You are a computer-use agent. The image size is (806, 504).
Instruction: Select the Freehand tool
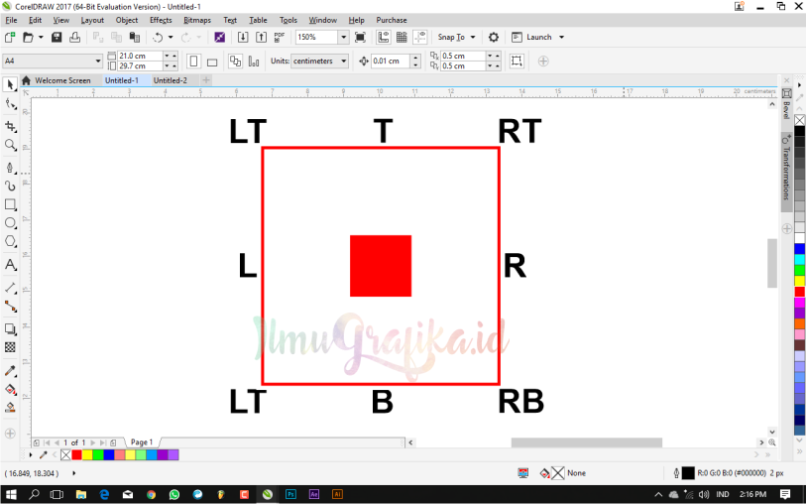10,167
